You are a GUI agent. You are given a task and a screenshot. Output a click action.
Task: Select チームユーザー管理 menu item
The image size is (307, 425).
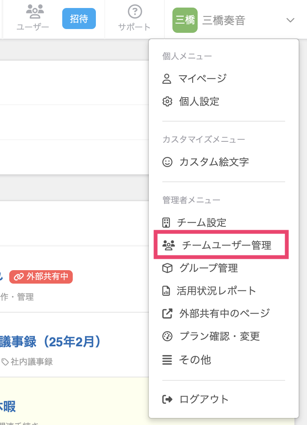coord(226,245)
